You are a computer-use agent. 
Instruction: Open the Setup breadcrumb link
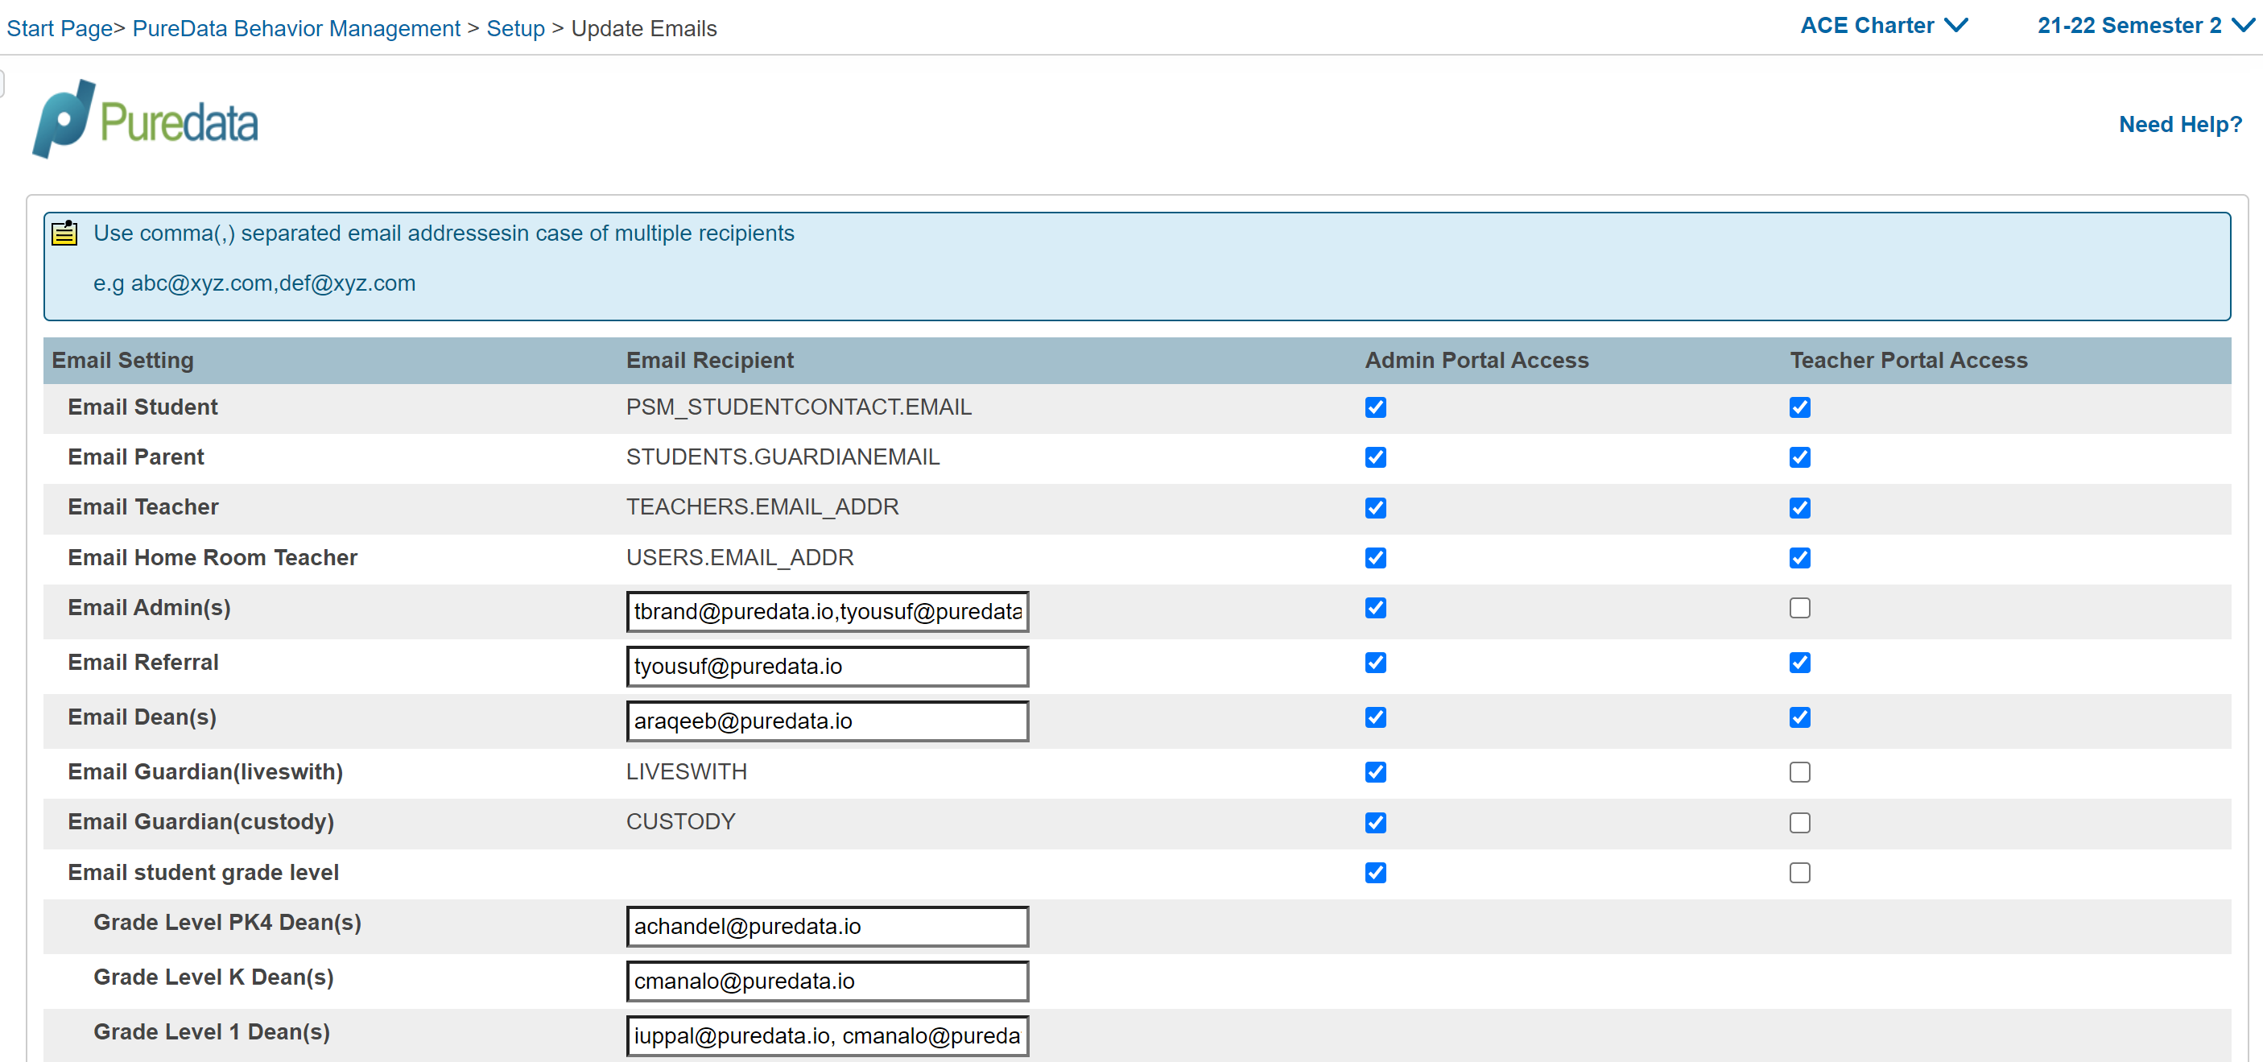pyautogui.click(x=516, y=29)
